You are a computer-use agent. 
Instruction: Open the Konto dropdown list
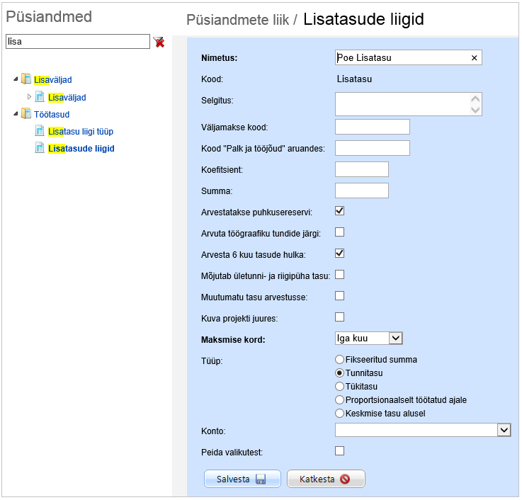[x=504, y=429]
